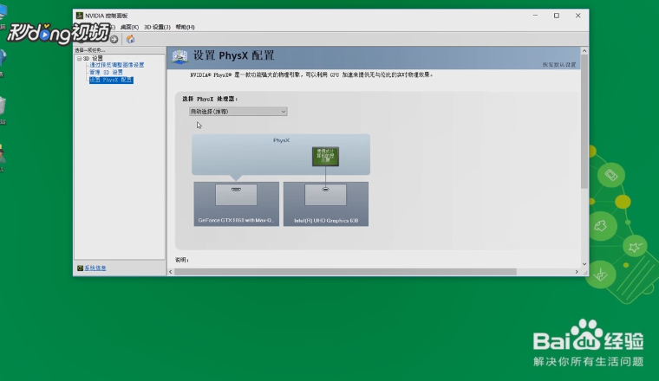Maximize the NVIDIA control panel window
659x381 pixels.
coord(557,16)
